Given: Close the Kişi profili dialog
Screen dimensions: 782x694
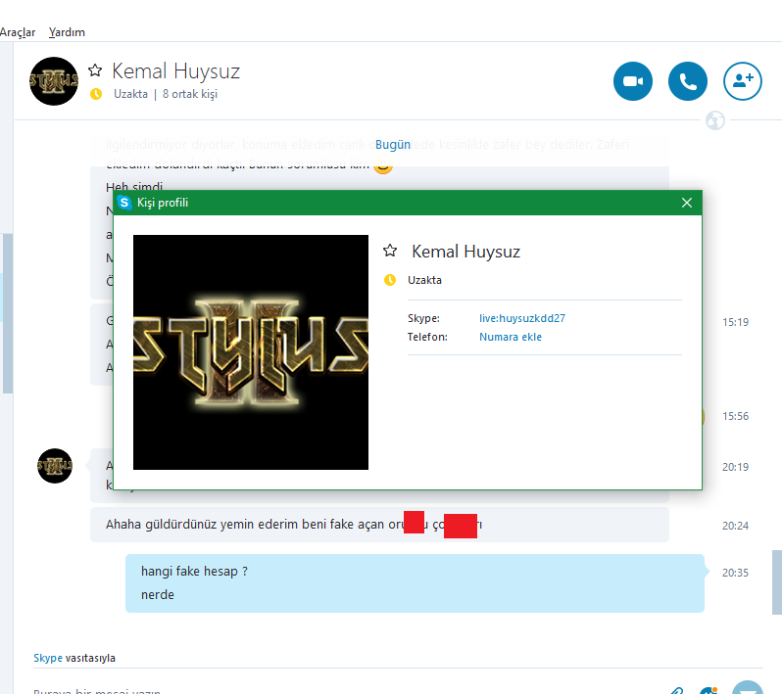Looking at the screenshot, I should (687, 203).
